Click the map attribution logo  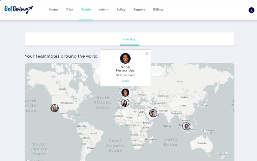(x=29, y=160)
